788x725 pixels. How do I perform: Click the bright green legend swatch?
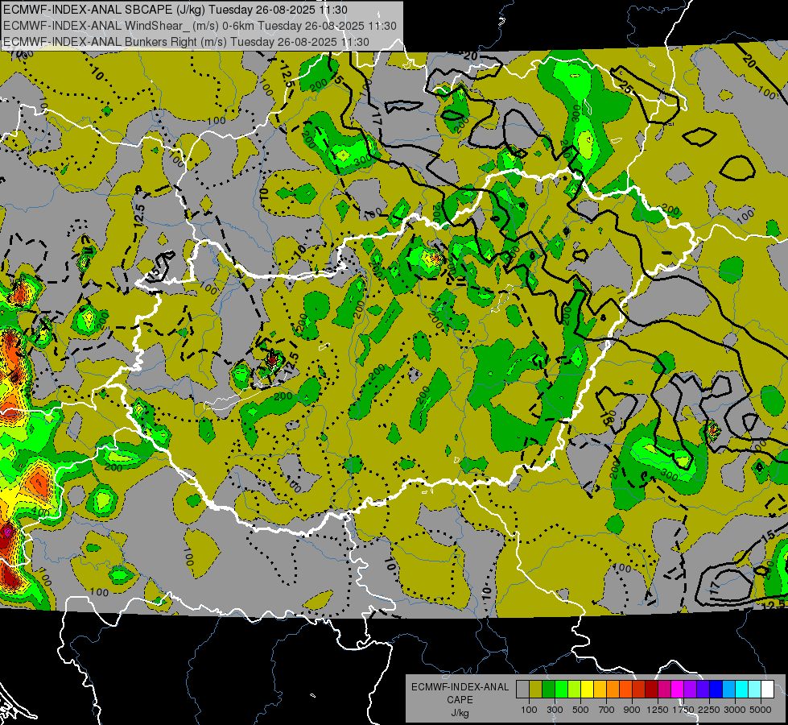click(x=561, y=690)
